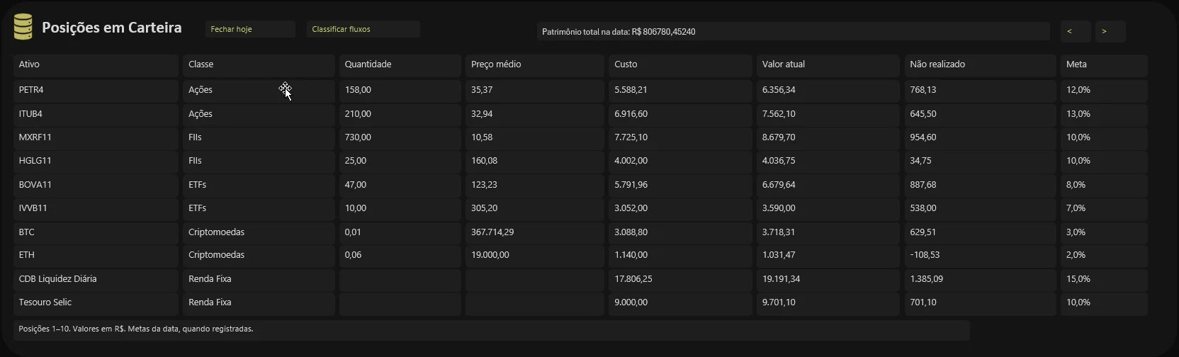Select the ITUB4 asset cell
The height and width of the screenshot is (357, 1179).
click(96, 114)
